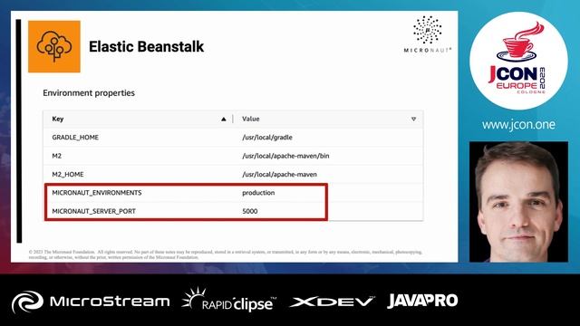Select the MICRONAUT_ENVIRONMENTS key cell

point(97,193)
